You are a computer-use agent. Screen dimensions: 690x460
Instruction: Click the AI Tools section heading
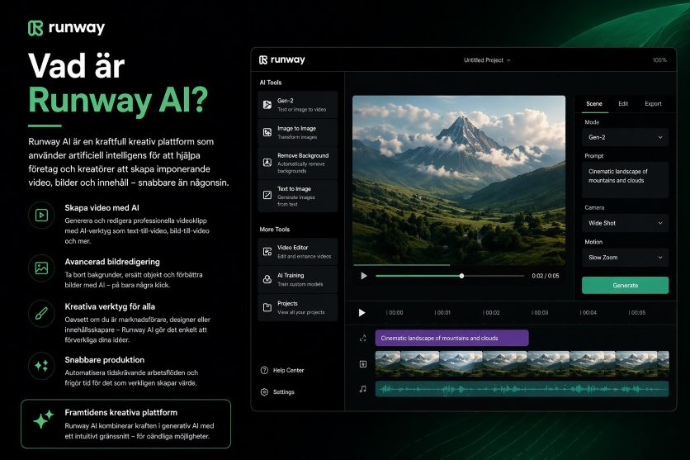(x=270, y=83)
